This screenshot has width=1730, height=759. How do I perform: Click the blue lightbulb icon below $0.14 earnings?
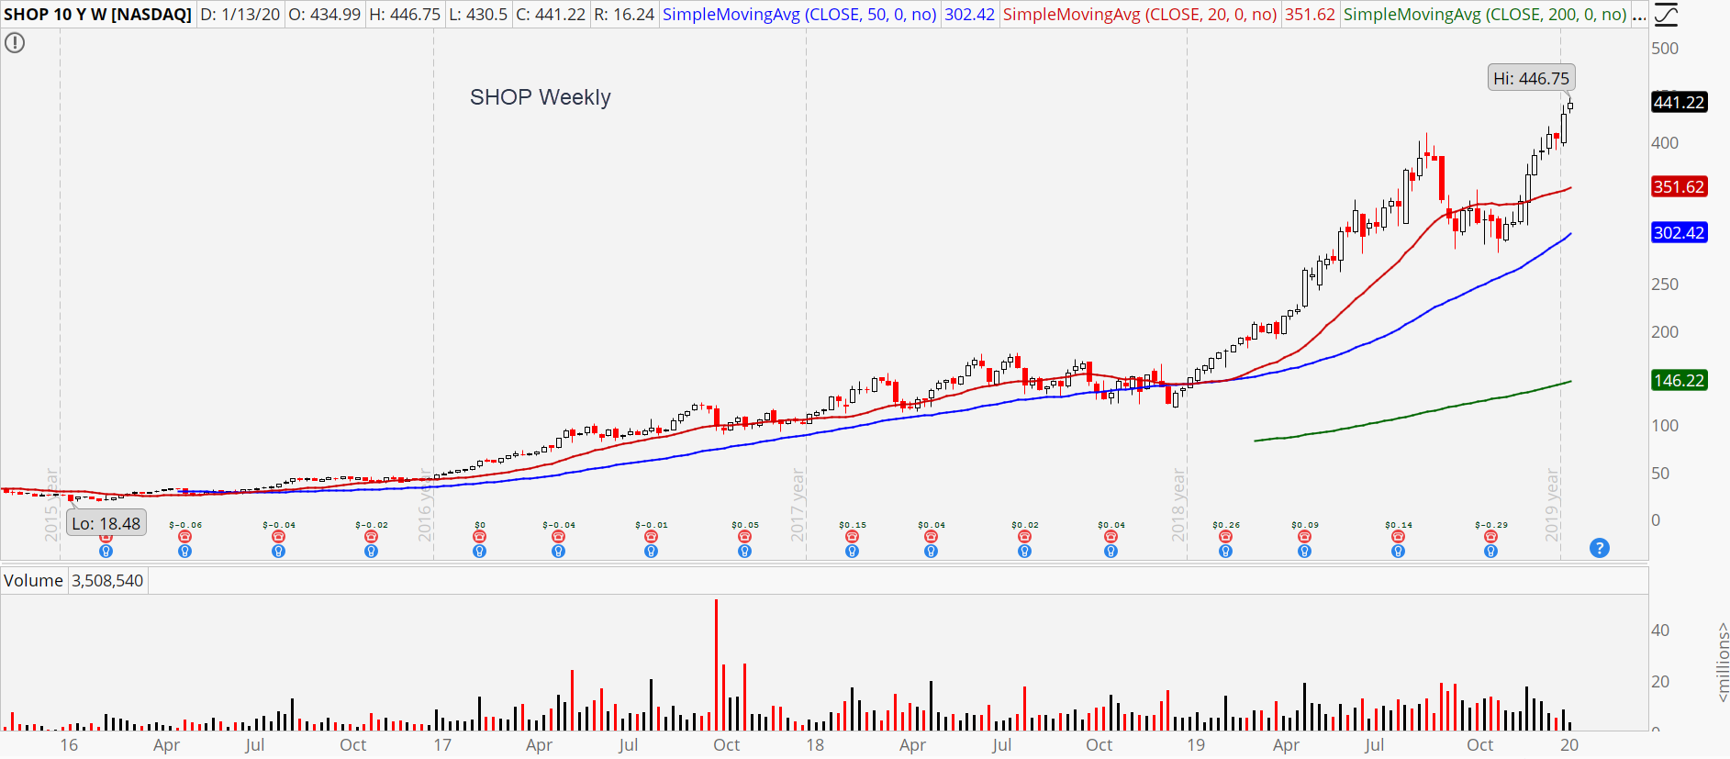coord(1398,552)
